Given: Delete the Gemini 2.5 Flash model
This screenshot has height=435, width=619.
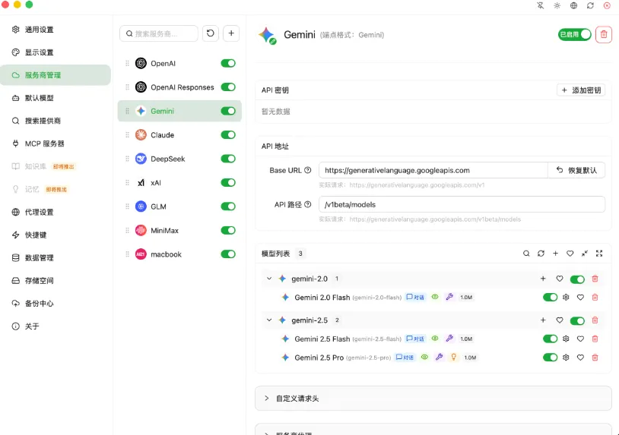Looking at the screenshot, I should pyautogui.click(x=595, y=339).
